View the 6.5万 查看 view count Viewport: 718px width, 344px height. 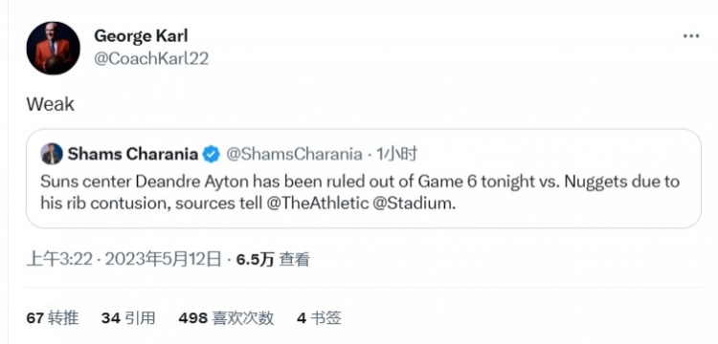tap(273, 260)
